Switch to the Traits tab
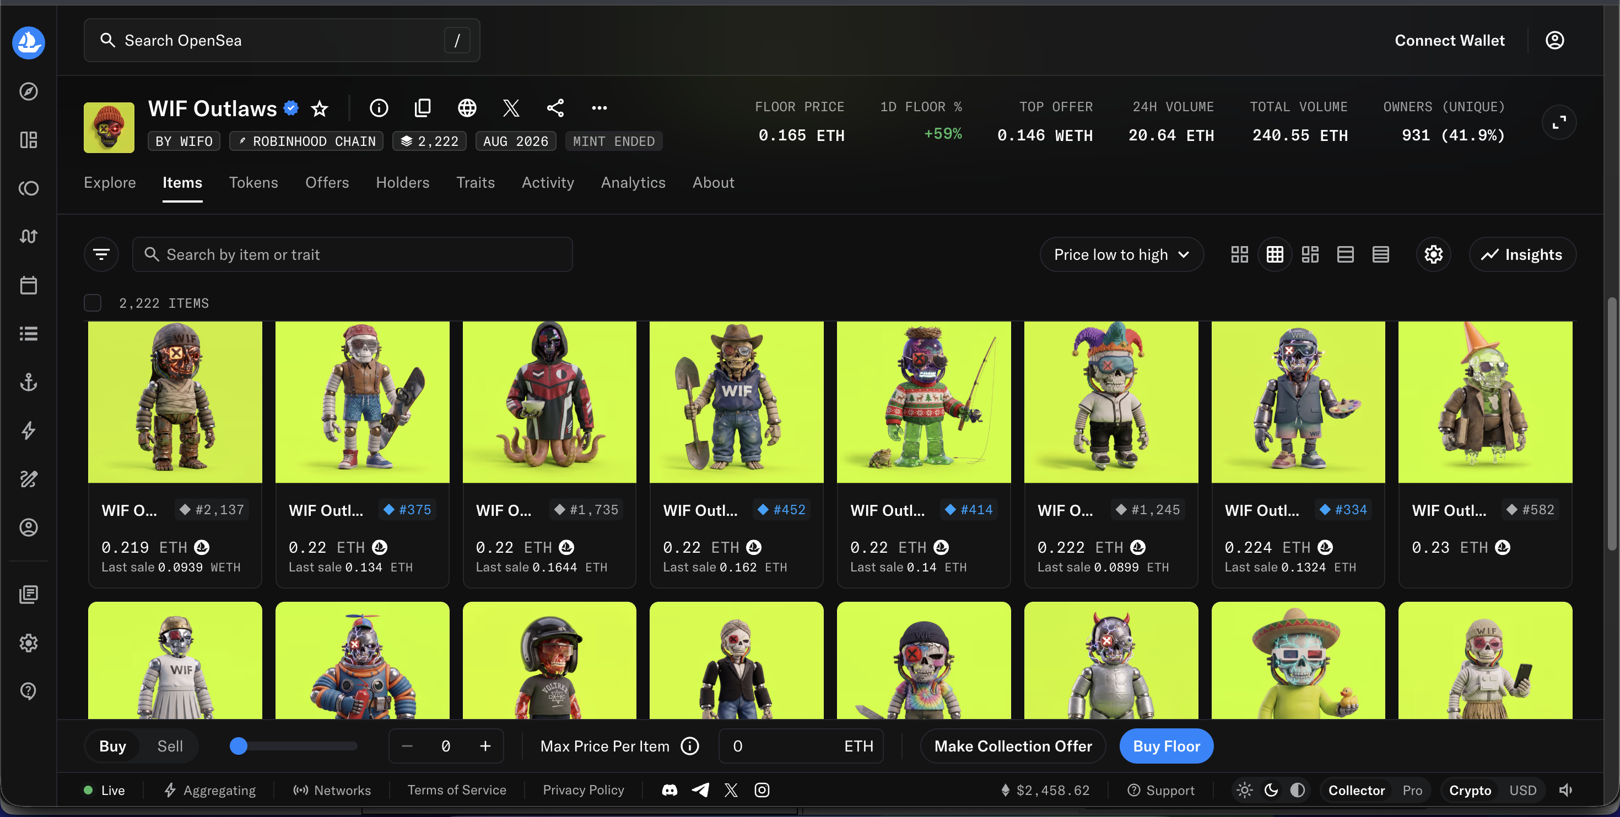1620x817 pixels. [476, 182]
